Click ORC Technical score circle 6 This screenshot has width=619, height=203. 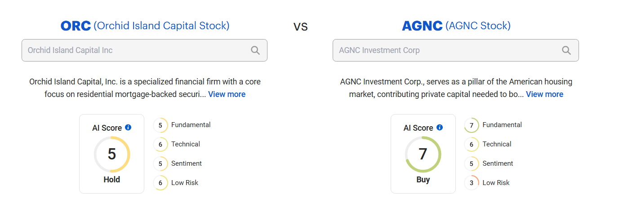160,145
